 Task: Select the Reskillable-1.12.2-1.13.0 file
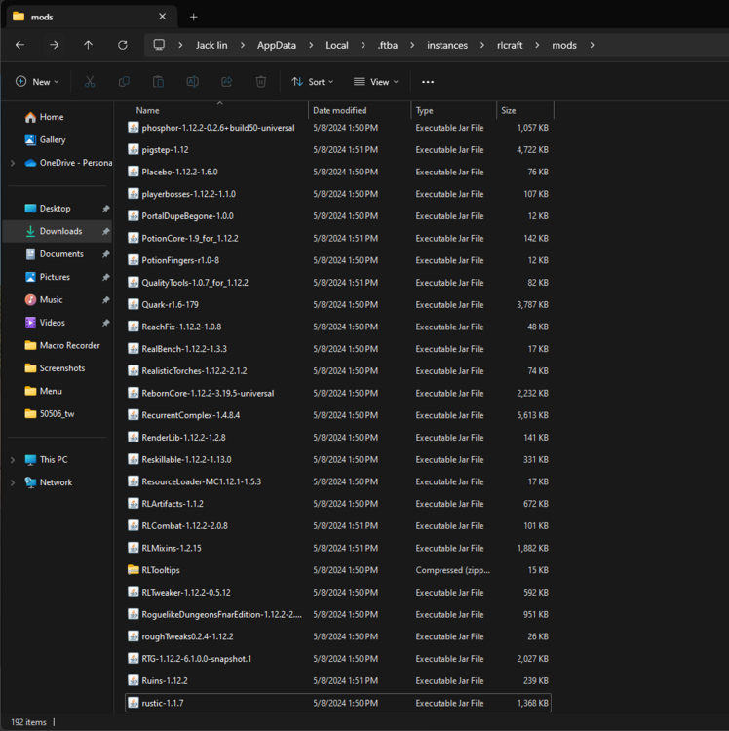tap(338, 460)
